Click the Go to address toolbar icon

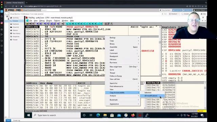62,24
